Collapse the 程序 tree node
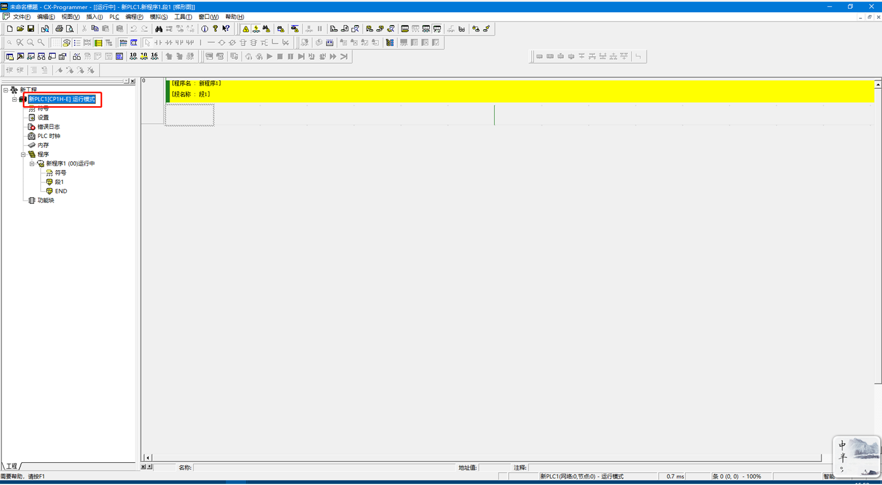882x485 pixels. click(23, 154)
